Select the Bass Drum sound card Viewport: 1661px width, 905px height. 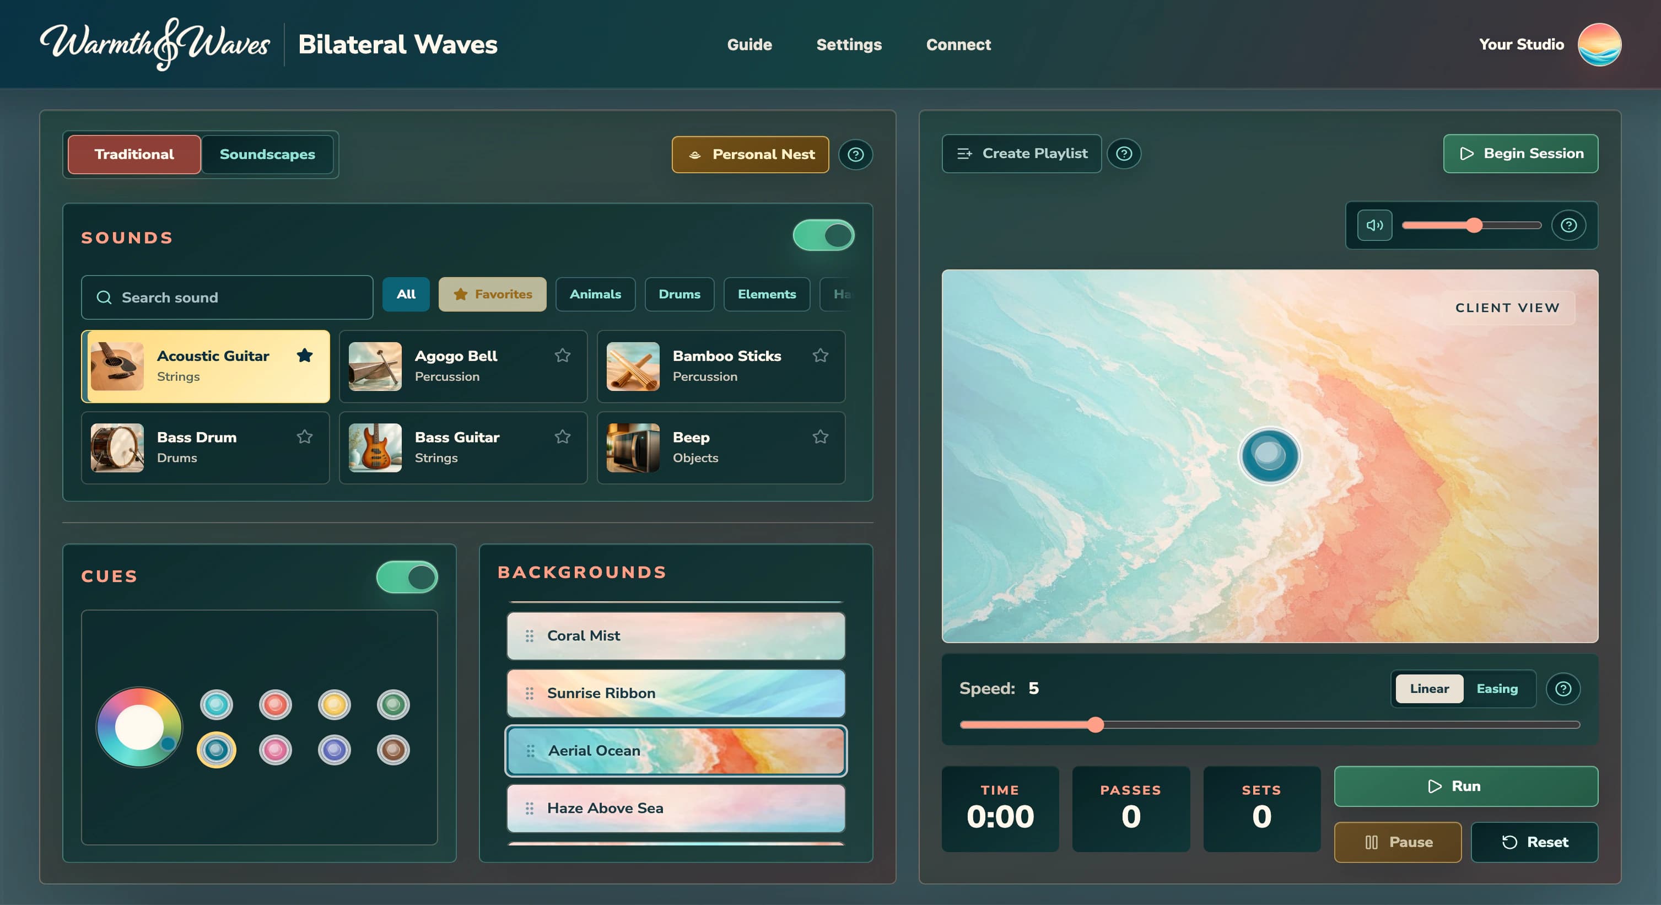coord(206,448)
